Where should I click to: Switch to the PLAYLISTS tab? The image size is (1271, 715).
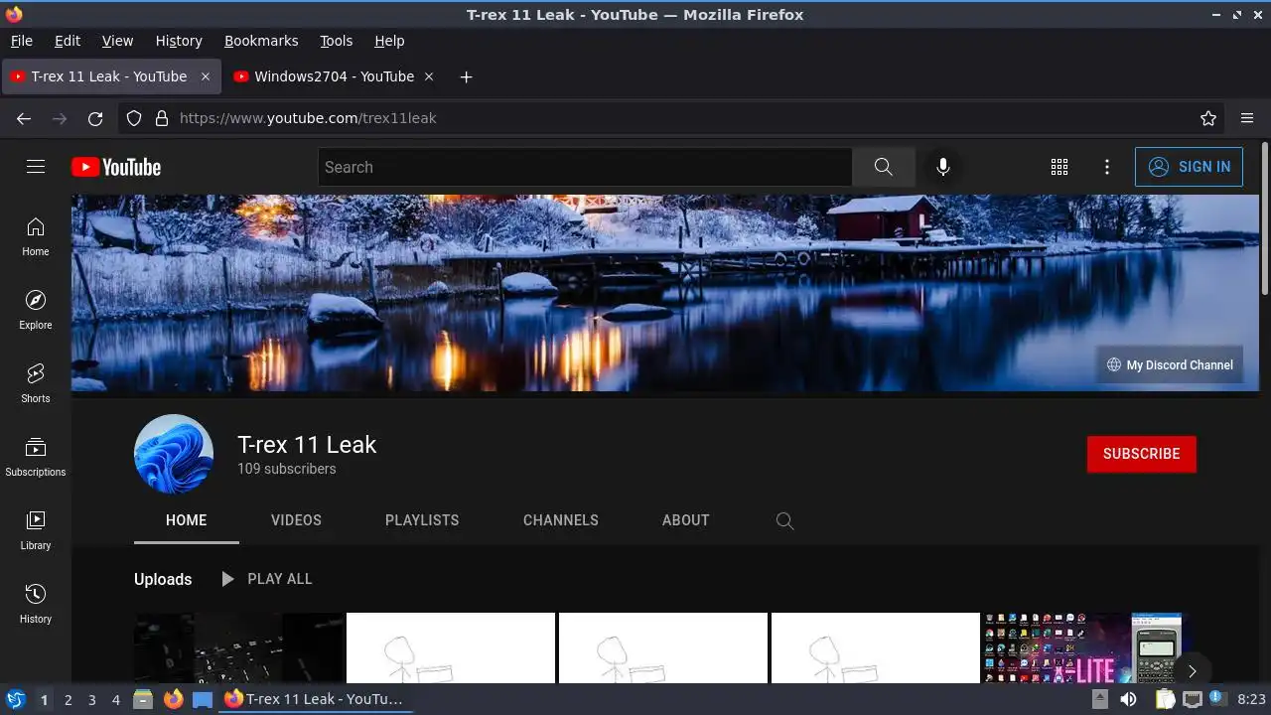(x=422, y=520)
